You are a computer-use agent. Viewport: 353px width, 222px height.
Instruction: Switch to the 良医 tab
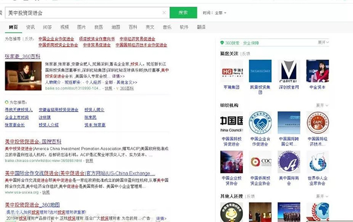click(98, 27)
